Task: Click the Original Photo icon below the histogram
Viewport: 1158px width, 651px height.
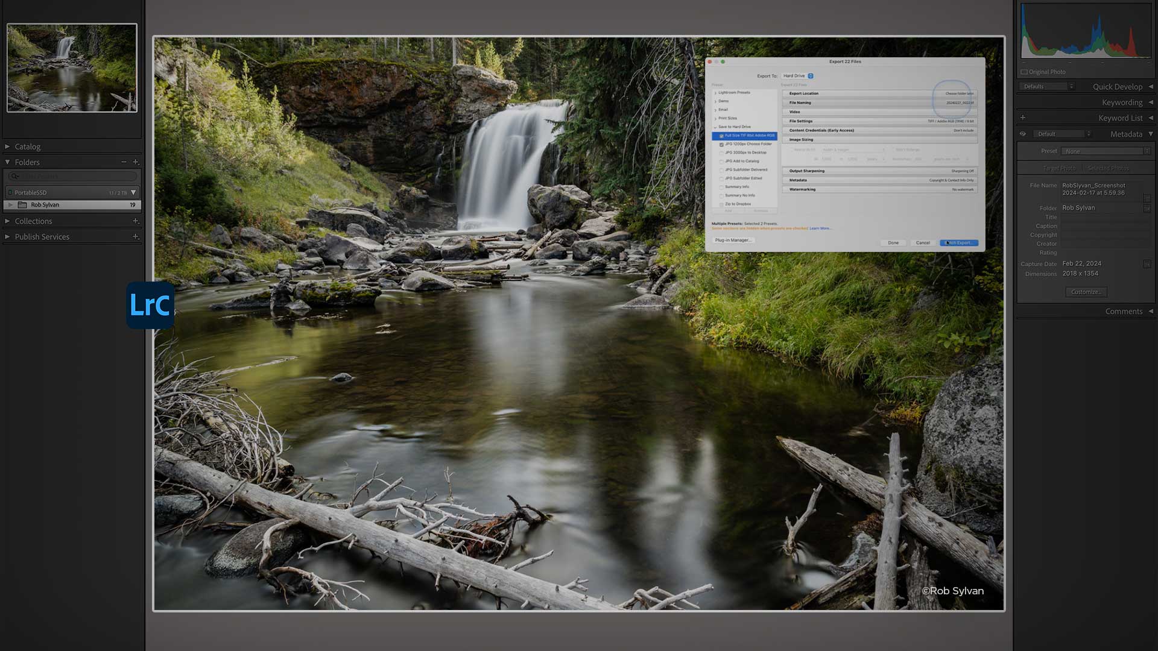Action: [1024, 72]
